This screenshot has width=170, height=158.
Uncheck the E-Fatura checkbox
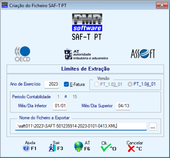[x=66, y=84]
